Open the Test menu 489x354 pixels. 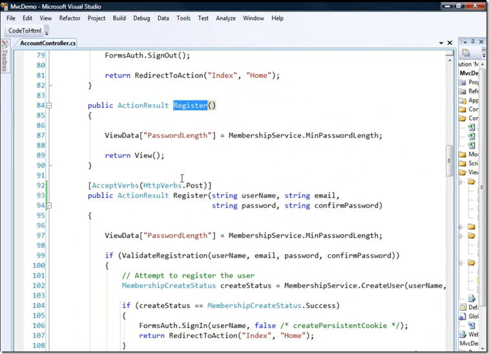click(x=203, y=18)
